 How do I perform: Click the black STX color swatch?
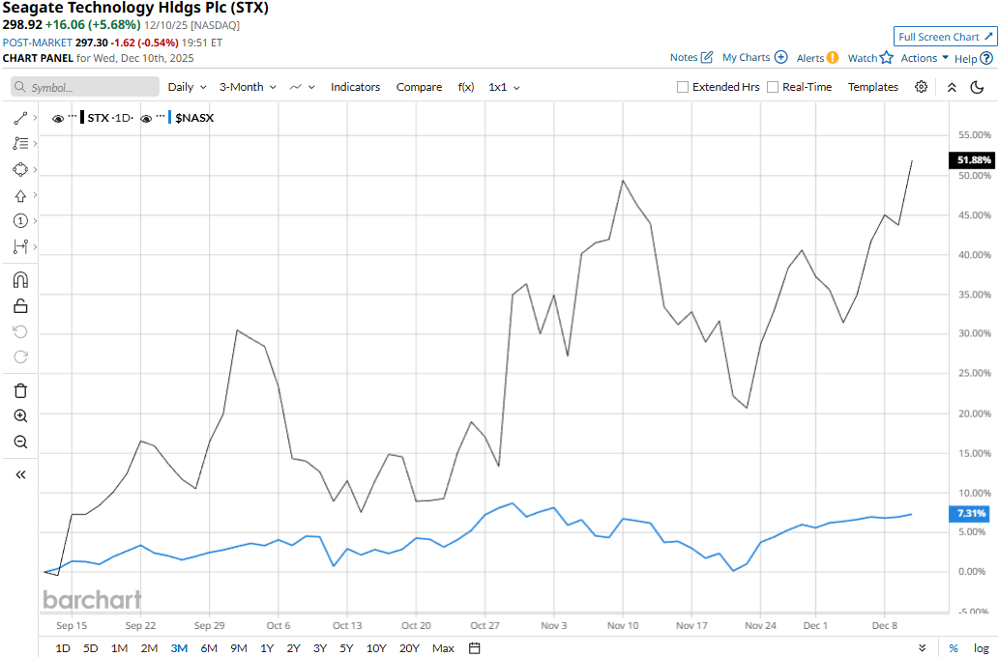(82, 118)
